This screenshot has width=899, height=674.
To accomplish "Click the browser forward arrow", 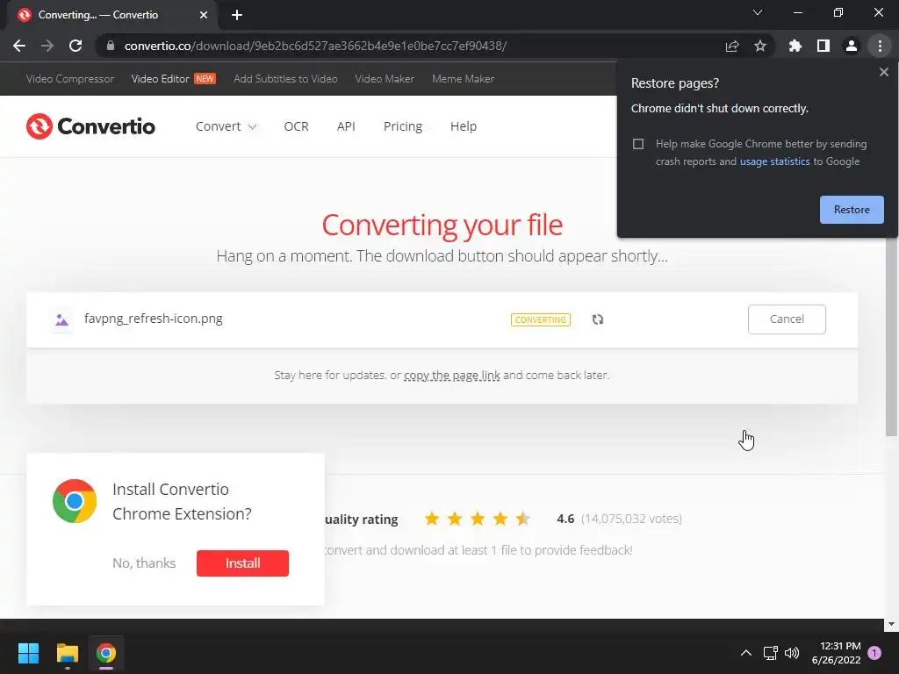I will [47, 46].
